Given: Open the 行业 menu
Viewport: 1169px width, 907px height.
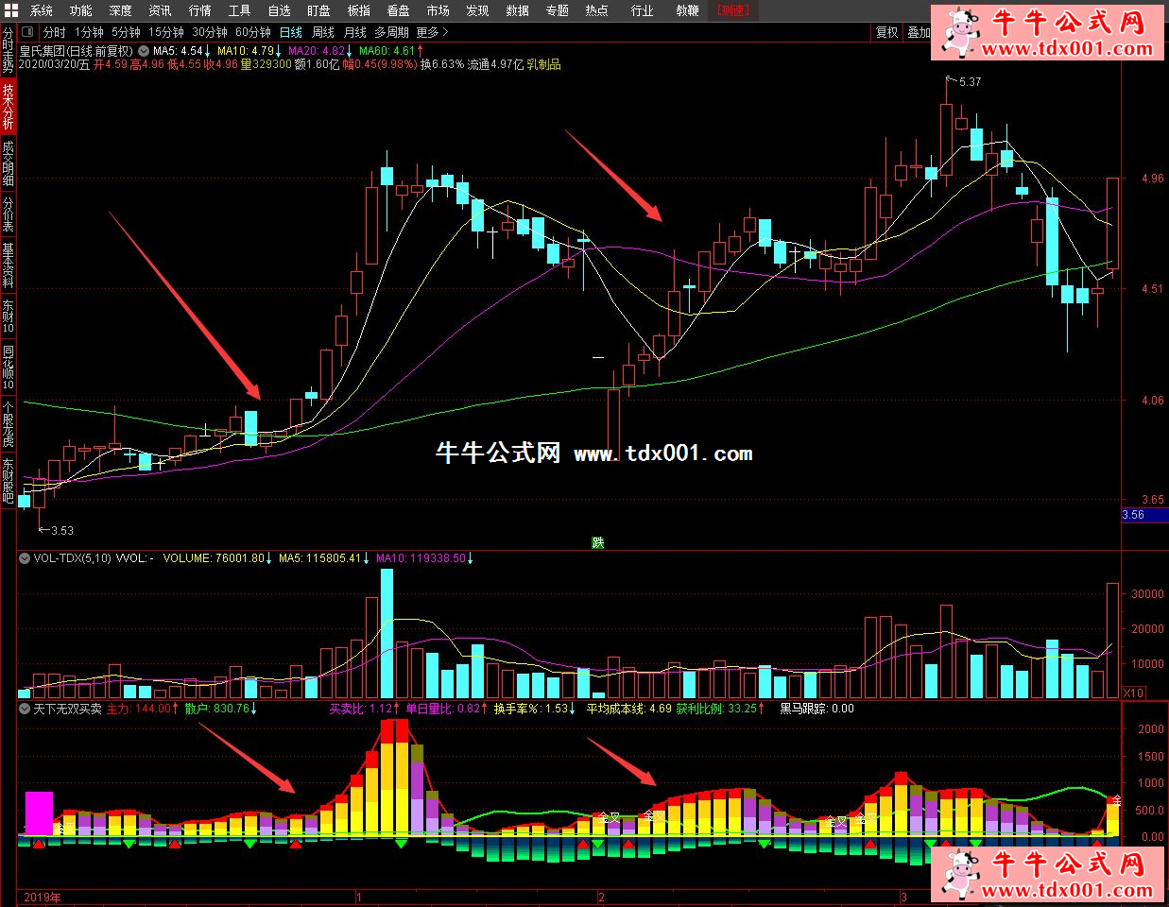Looking at the screenshot, I should [643, 10].
